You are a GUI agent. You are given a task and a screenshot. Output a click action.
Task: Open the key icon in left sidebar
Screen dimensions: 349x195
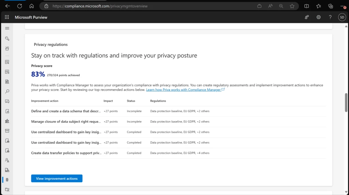(x=7, y=38)
